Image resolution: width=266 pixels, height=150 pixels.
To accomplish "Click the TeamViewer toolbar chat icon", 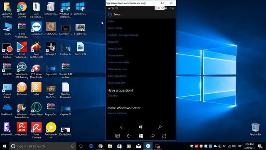I will pos(117,136).
